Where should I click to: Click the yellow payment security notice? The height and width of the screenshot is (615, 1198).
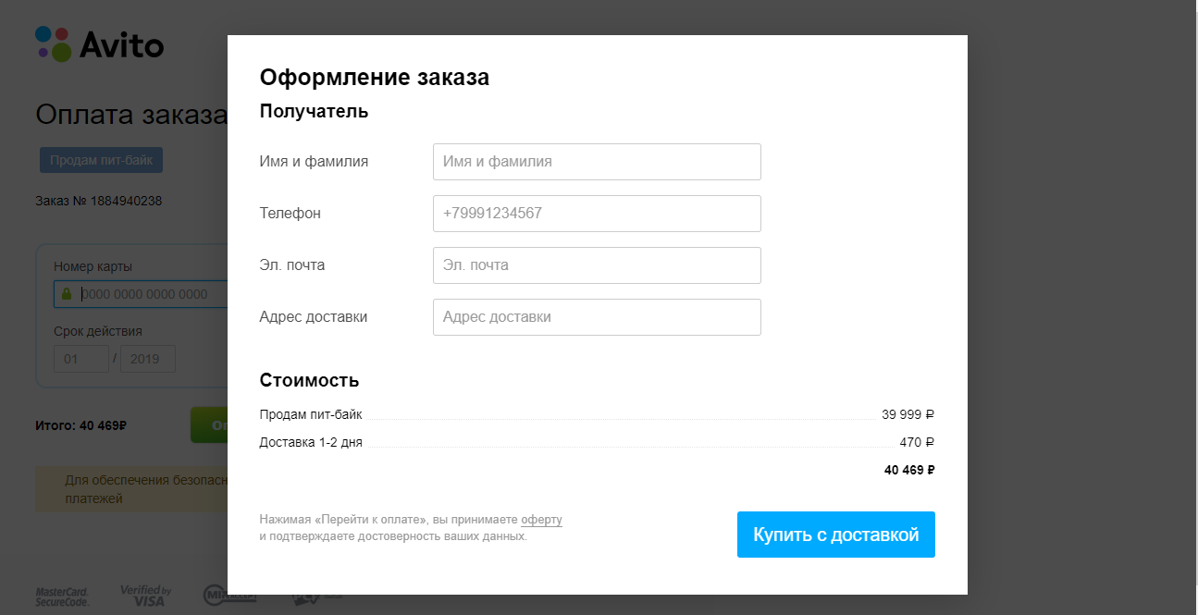click(x=131, y=489)
